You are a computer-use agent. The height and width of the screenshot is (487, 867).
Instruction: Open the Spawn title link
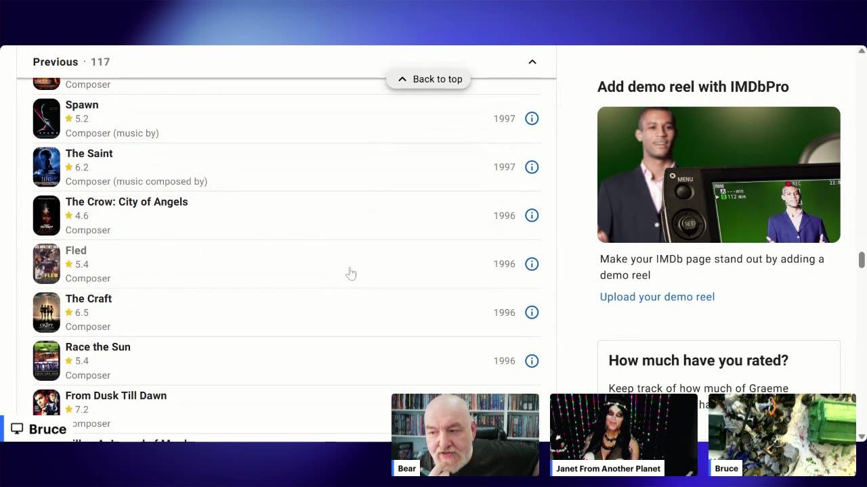coord(82,105)
